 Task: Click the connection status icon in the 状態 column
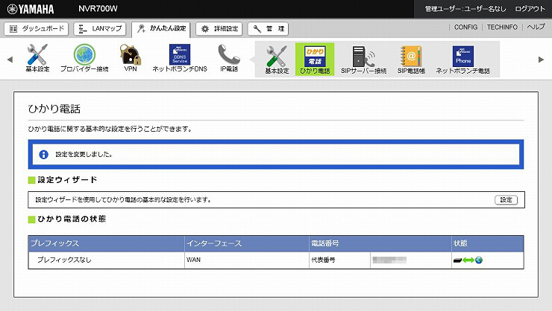click(x=468, y=260)
